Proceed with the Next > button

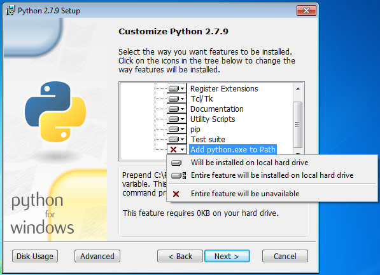[x=227, y=256]
